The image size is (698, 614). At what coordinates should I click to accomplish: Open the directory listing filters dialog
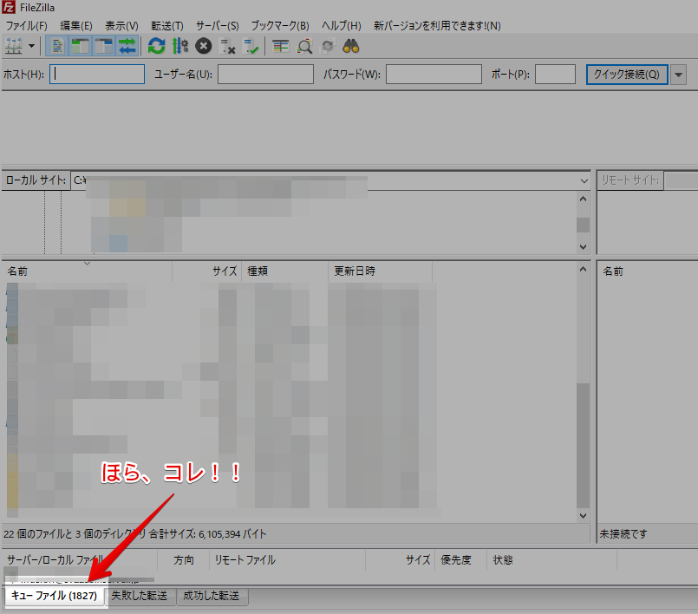pyautogui.click(x=280, y=46)
